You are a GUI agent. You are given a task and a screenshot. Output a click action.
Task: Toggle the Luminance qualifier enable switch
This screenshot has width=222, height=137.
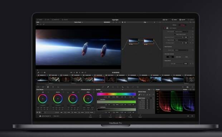click(99, 107)
